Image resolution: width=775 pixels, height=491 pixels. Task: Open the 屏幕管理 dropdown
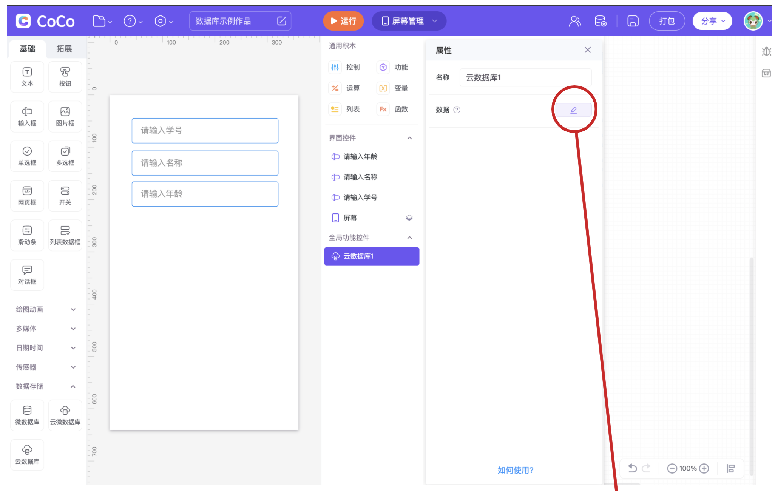[409, 21]
